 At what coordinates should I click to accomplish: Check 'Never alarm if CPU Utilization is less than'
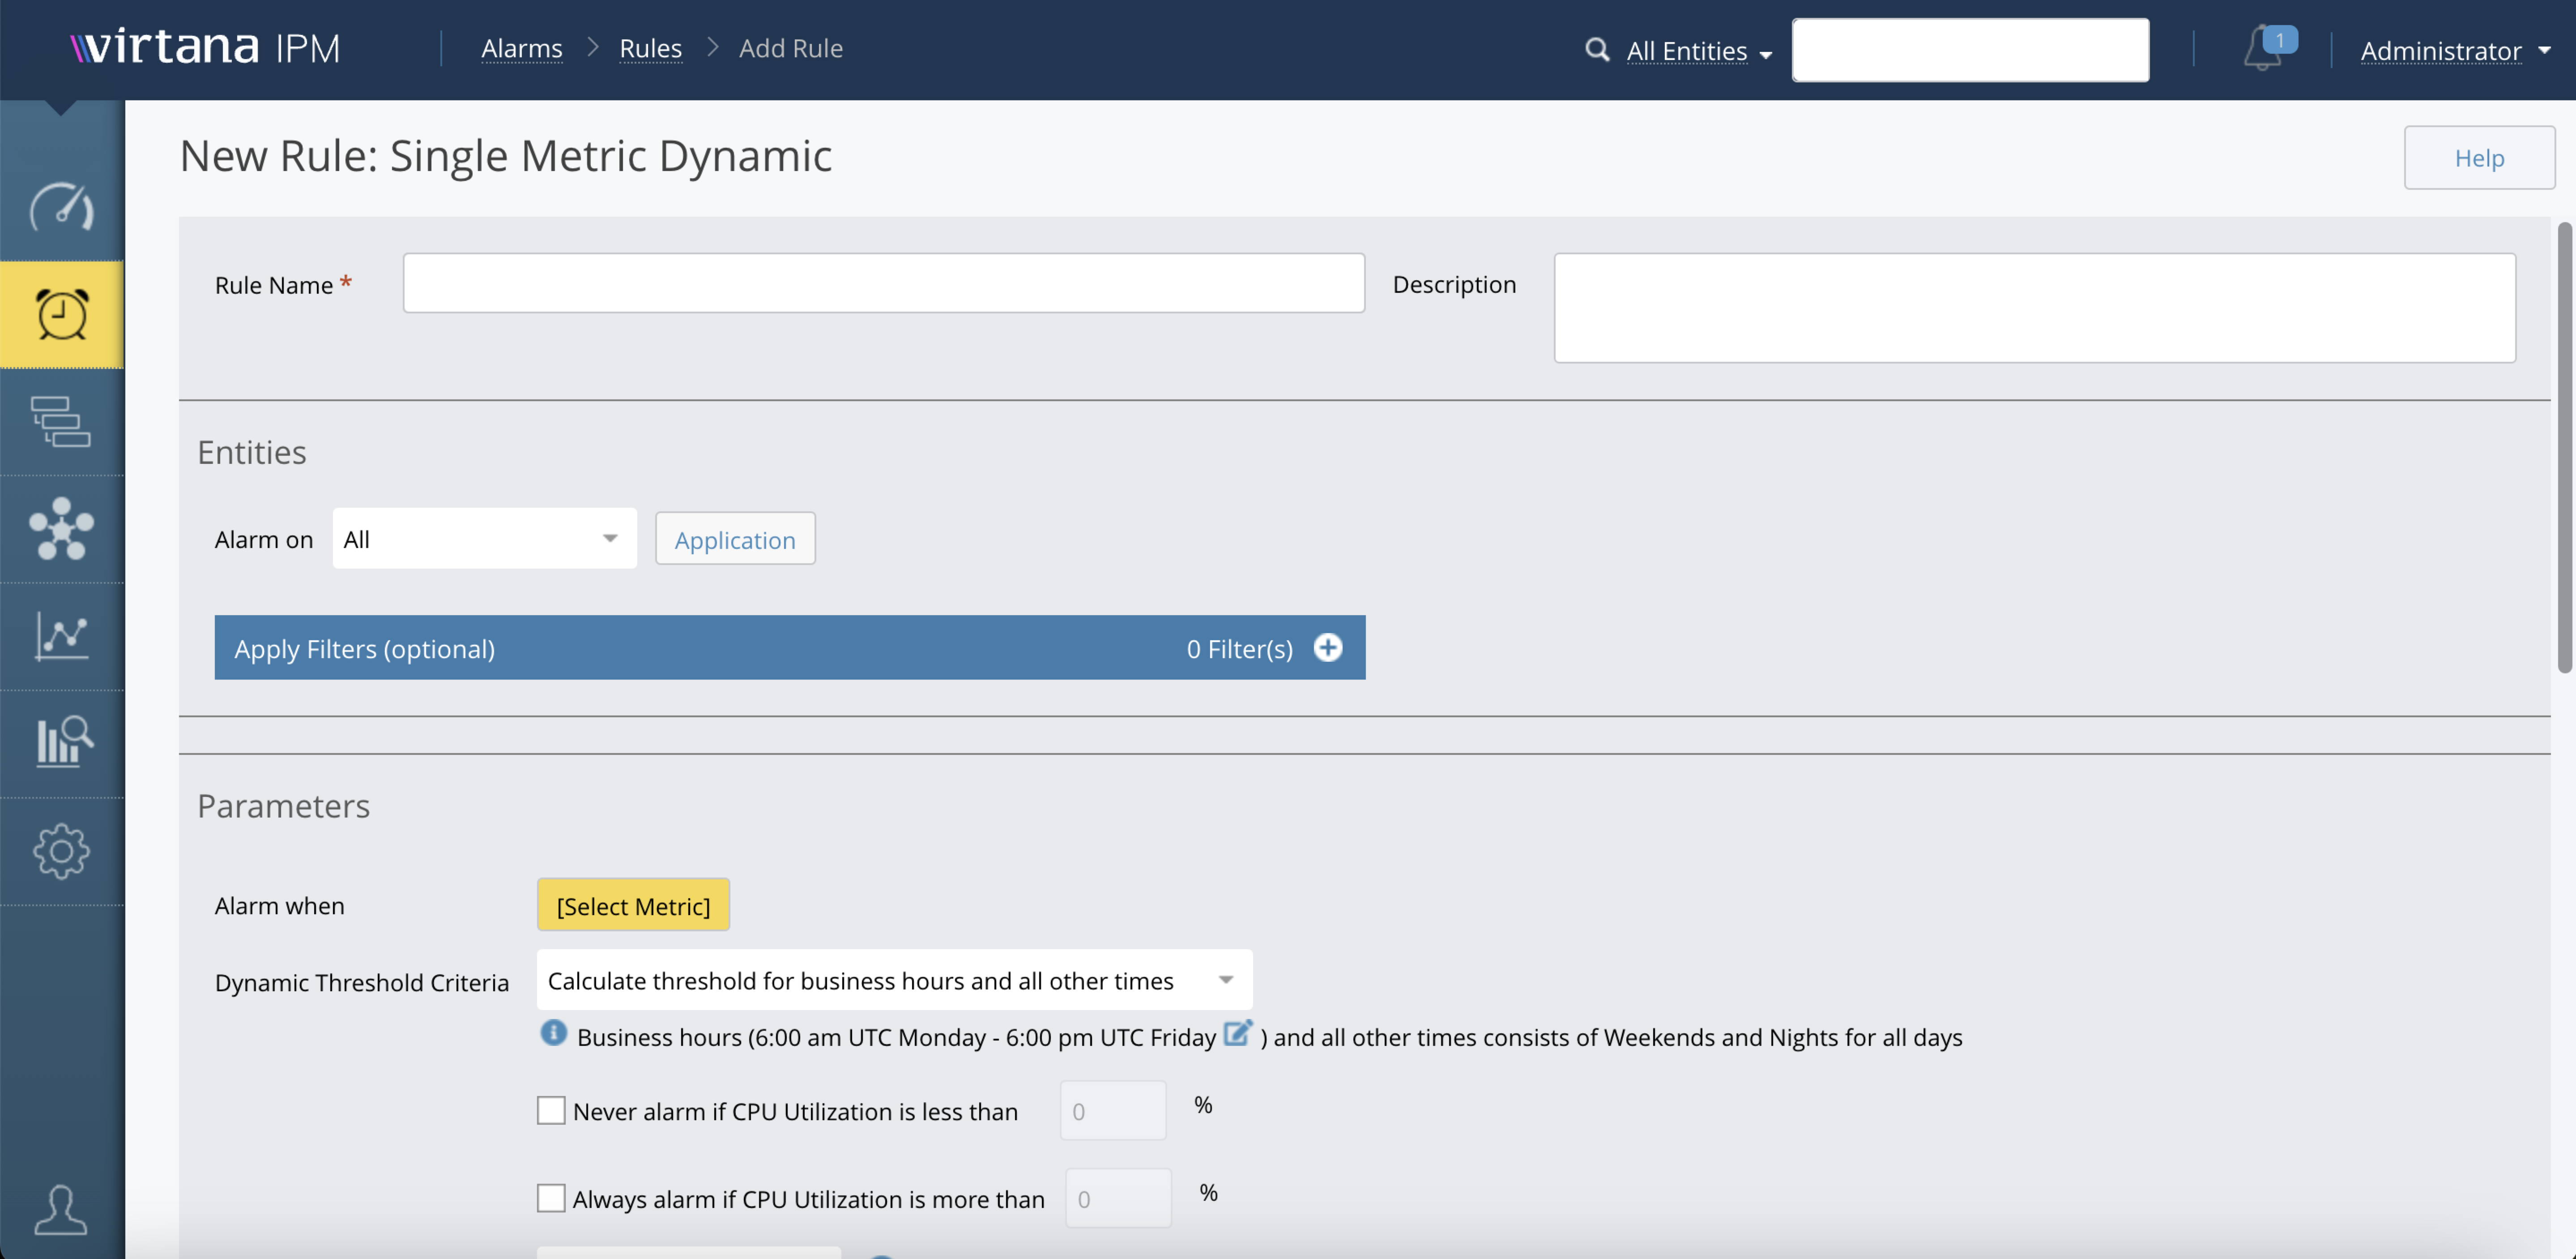551,1110
